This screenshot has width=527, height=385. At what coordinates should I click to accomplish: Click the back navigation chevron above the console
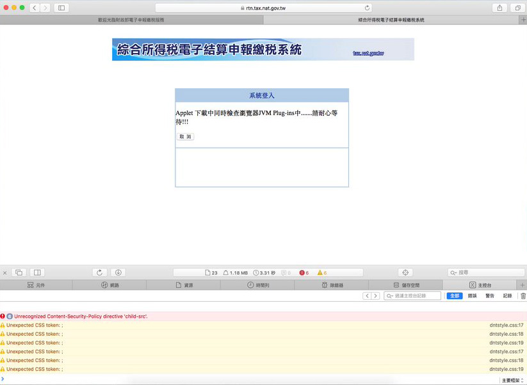pyautogui.click(x=367, y=295)
